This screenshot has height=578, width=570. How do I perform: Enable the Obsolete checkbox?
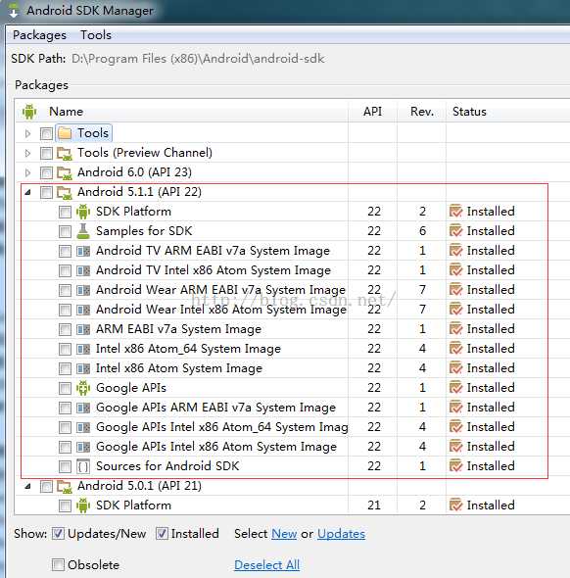(x=58, y=564)
